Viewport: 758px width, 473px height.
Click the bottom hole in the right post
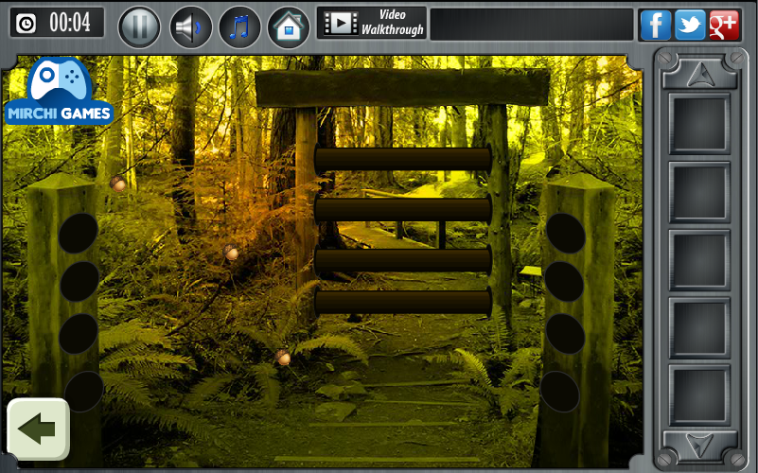coord(560,392)
